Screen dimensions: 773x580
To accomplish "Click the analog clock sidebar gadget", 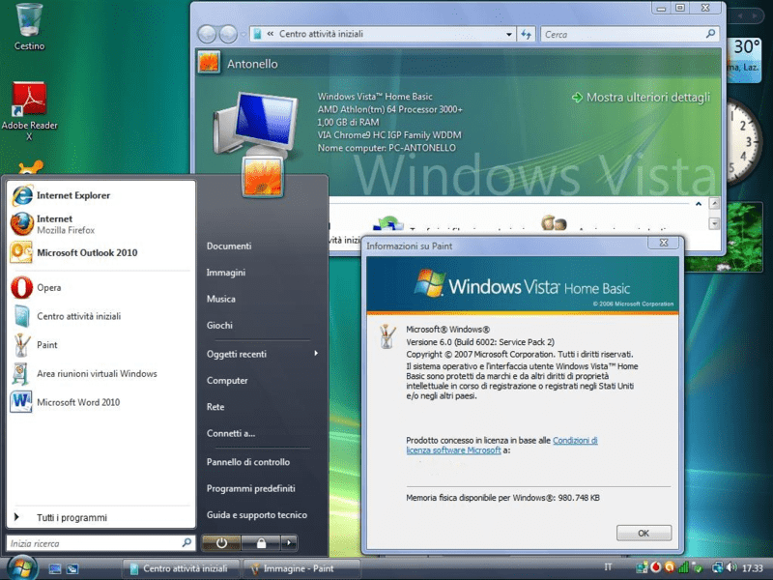I will pos(744,141).
